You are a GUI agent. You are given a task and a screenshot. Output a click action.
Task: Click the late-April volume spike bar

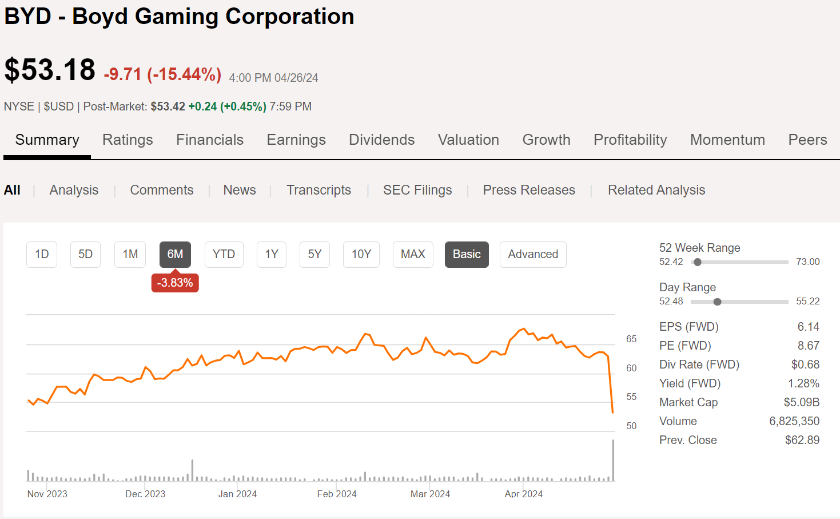coord(613,461)
